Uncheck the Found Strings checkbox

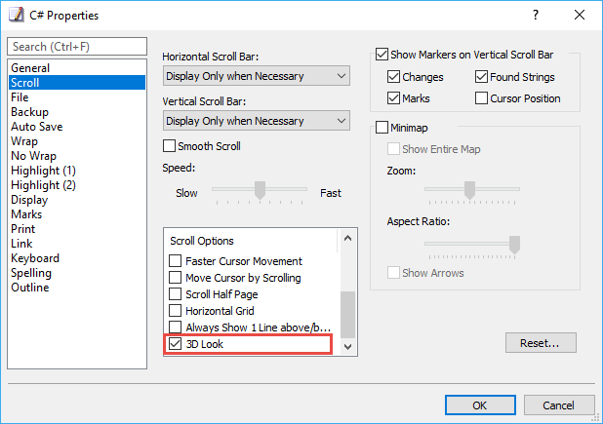[481, 76]
